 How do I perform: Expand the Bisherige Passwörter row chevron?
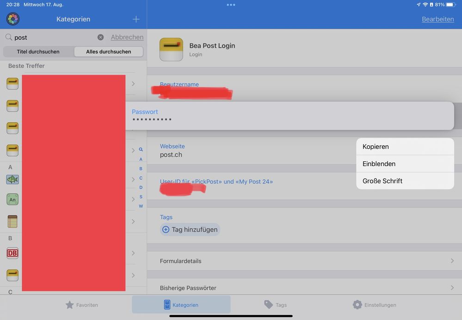click(x=452, y=288)
